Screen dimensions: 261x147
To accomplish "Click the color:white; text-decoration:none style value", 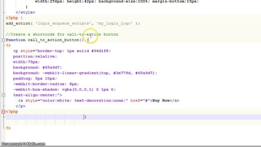I will tap(84, 100).
